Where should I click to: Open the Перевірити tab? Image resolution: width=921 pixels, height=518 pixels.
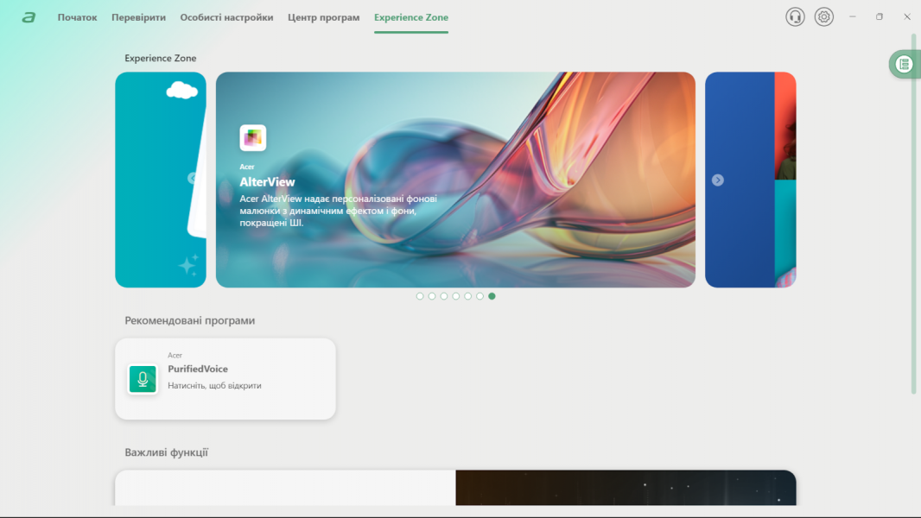[x=138, y=17]
